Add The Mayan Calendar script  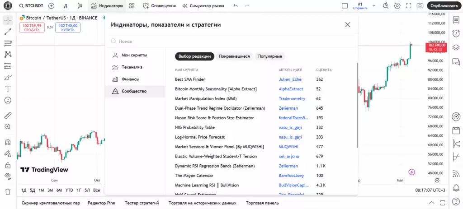194,176
